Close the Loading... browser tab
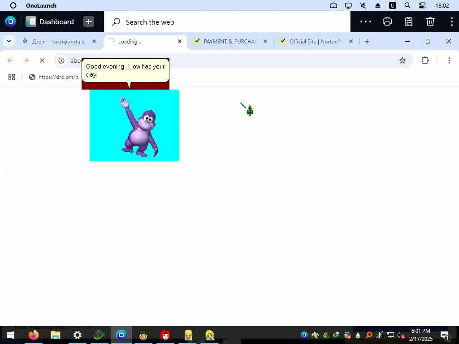This screenshot has height=344, width=459. [x=180, y=42]
